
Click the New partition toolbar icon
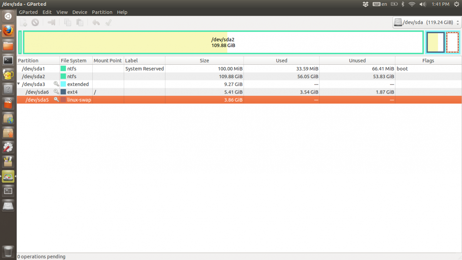click(x=23, y=23)
